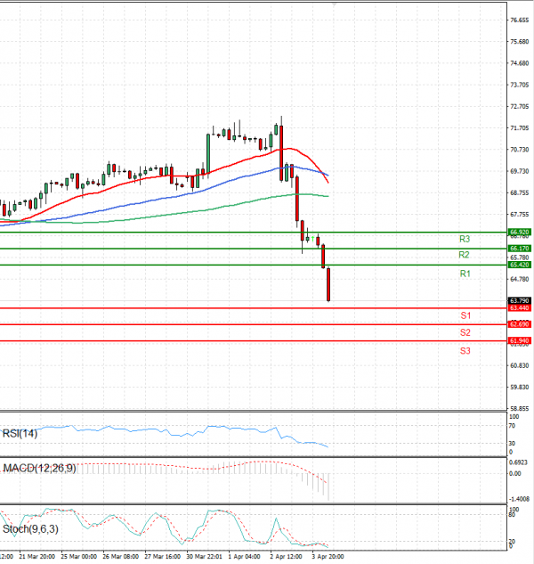Click the current price tag 63.790

519,300
